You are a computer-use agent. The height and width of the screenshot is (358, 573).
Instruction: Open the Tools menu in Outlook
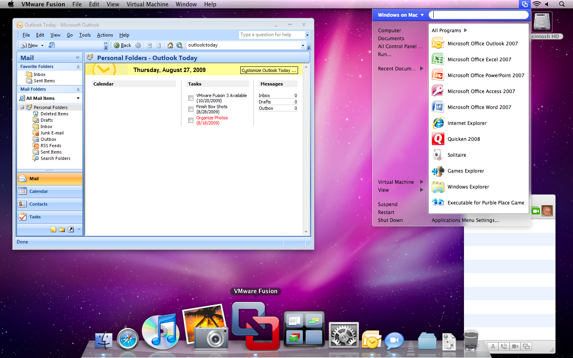pyautogui.click(x=85, y=35)
